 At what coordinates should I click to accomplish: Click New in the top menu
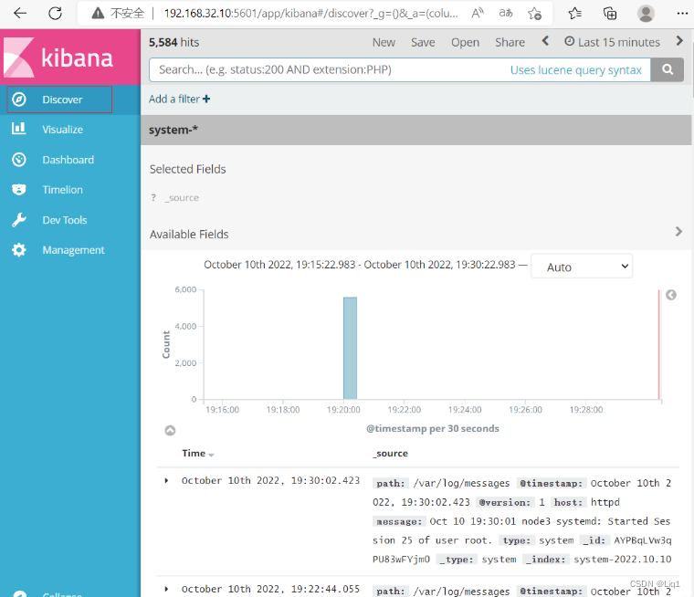coord(384,43)
